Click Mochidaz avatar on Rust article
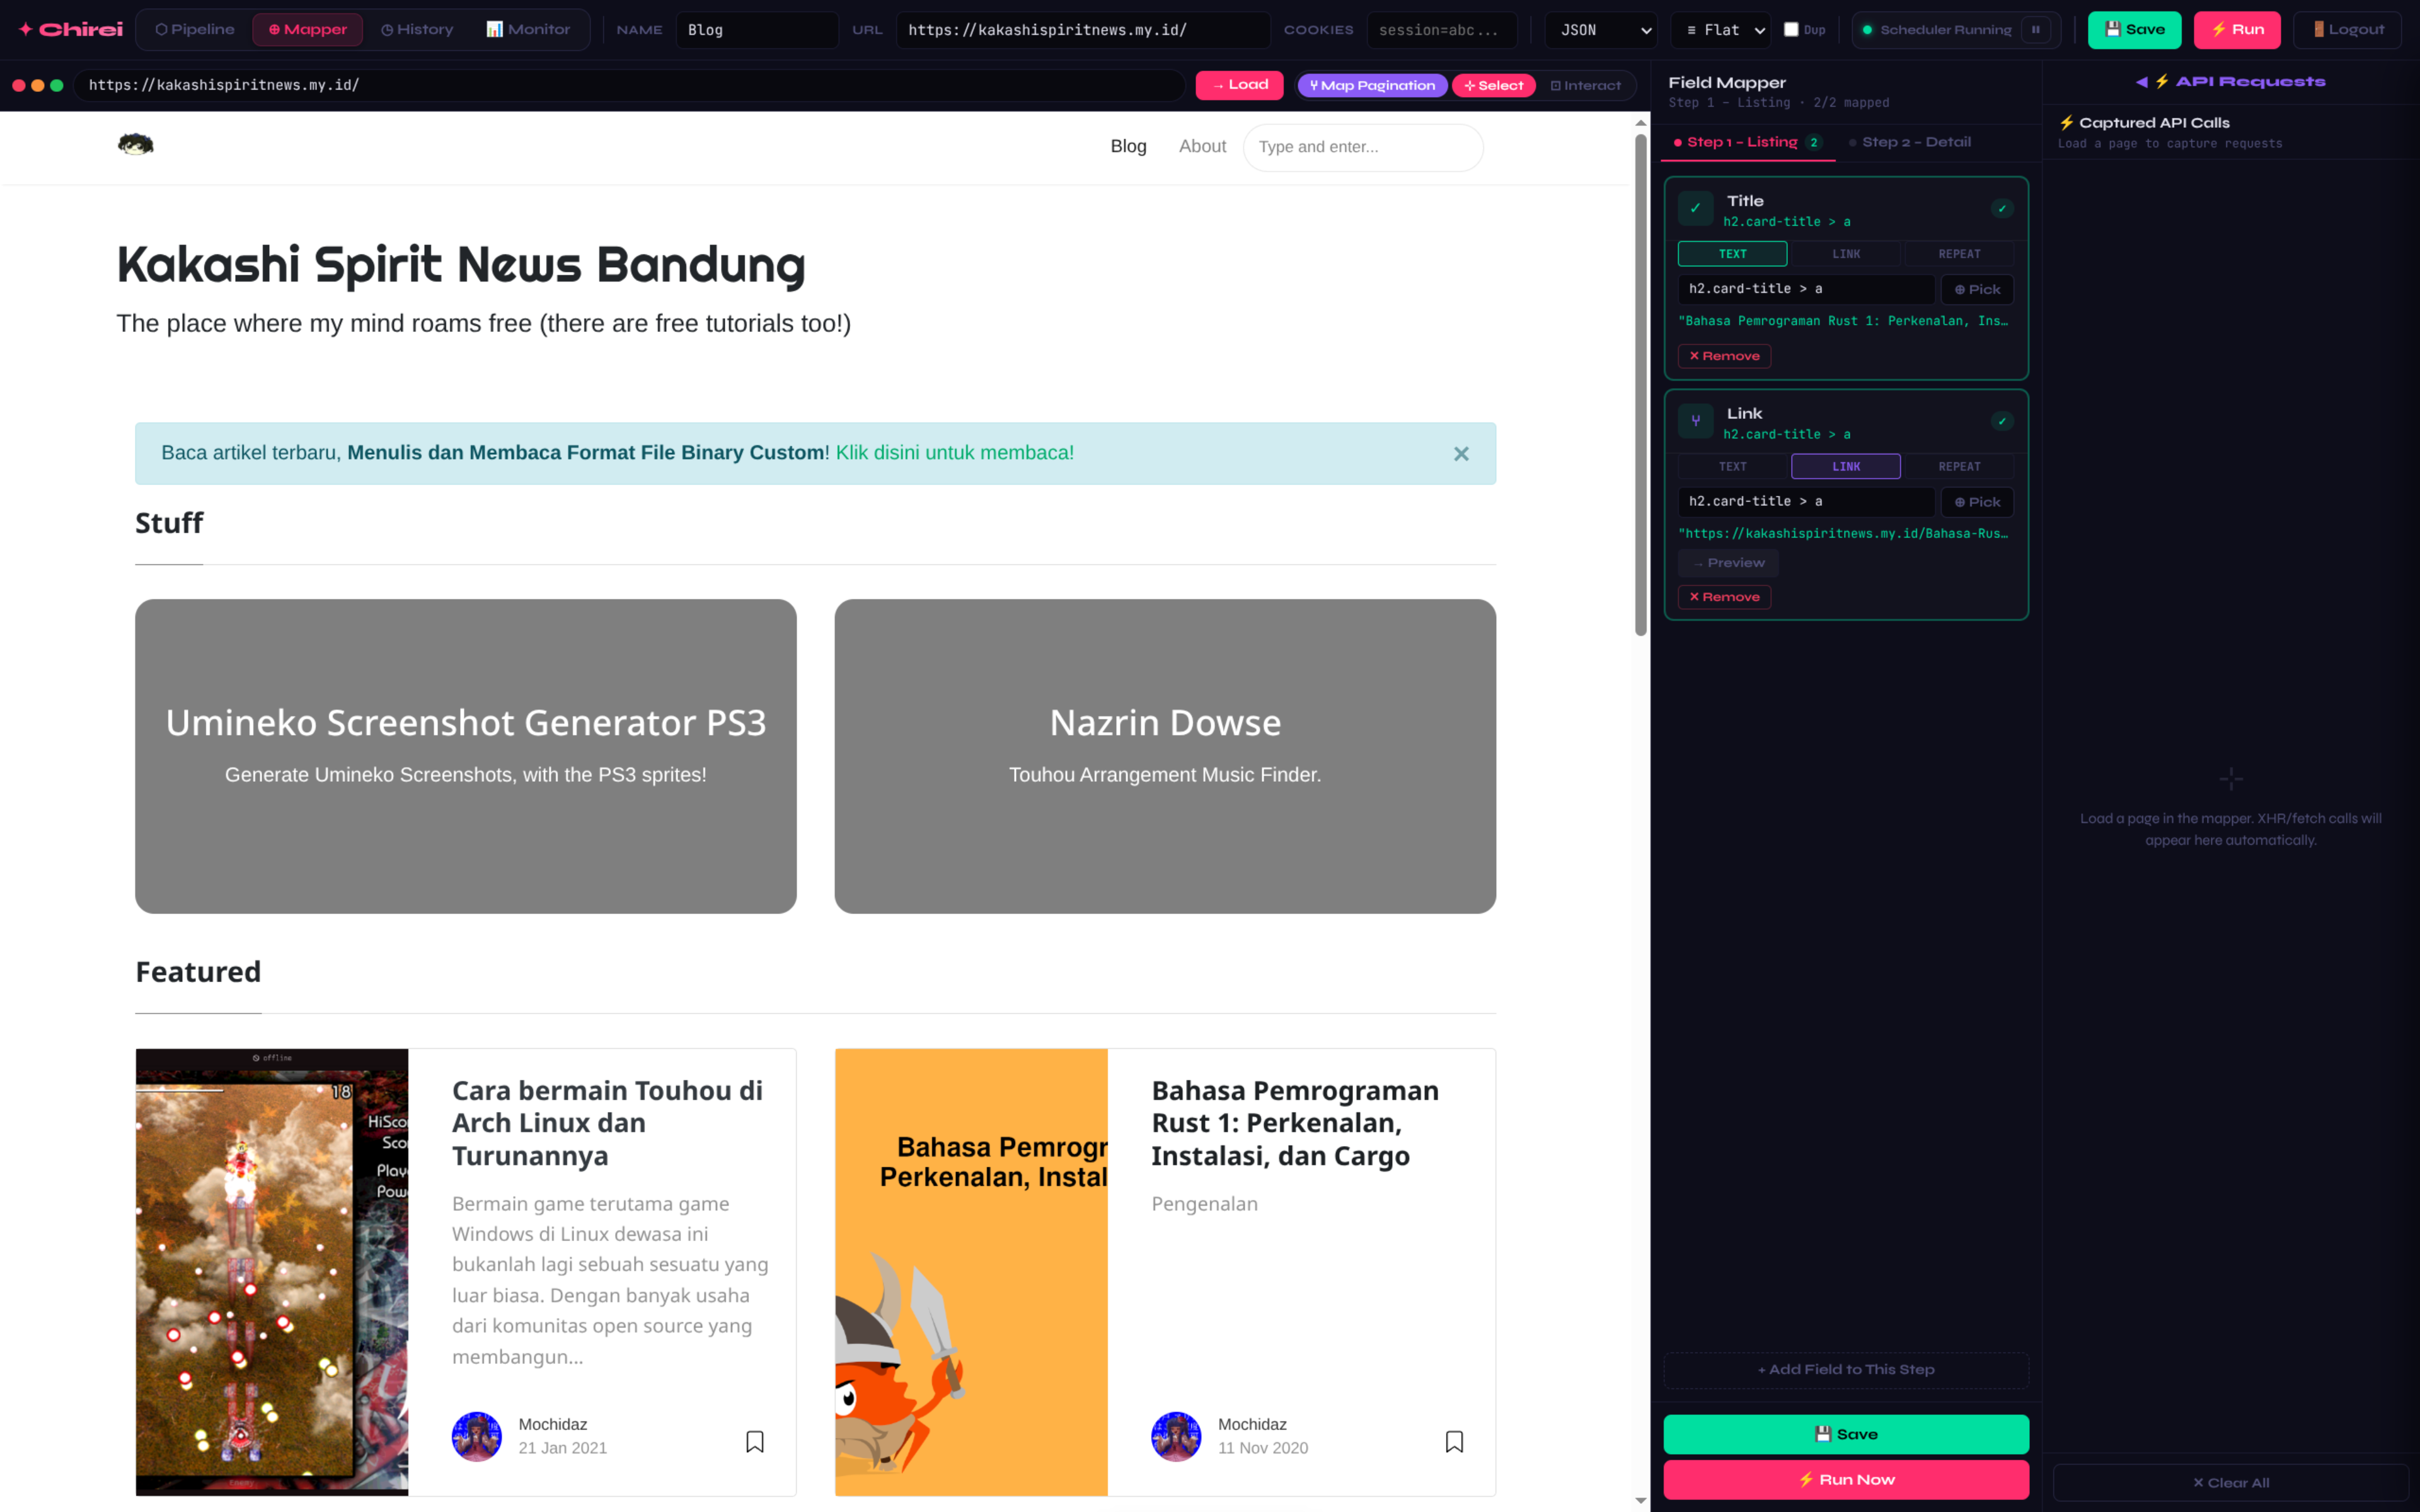The height and width of the screenshot is (1512, 2420). (x=1176, y=1436)
